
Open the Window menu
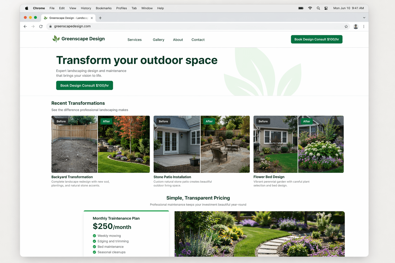[147, 8]
